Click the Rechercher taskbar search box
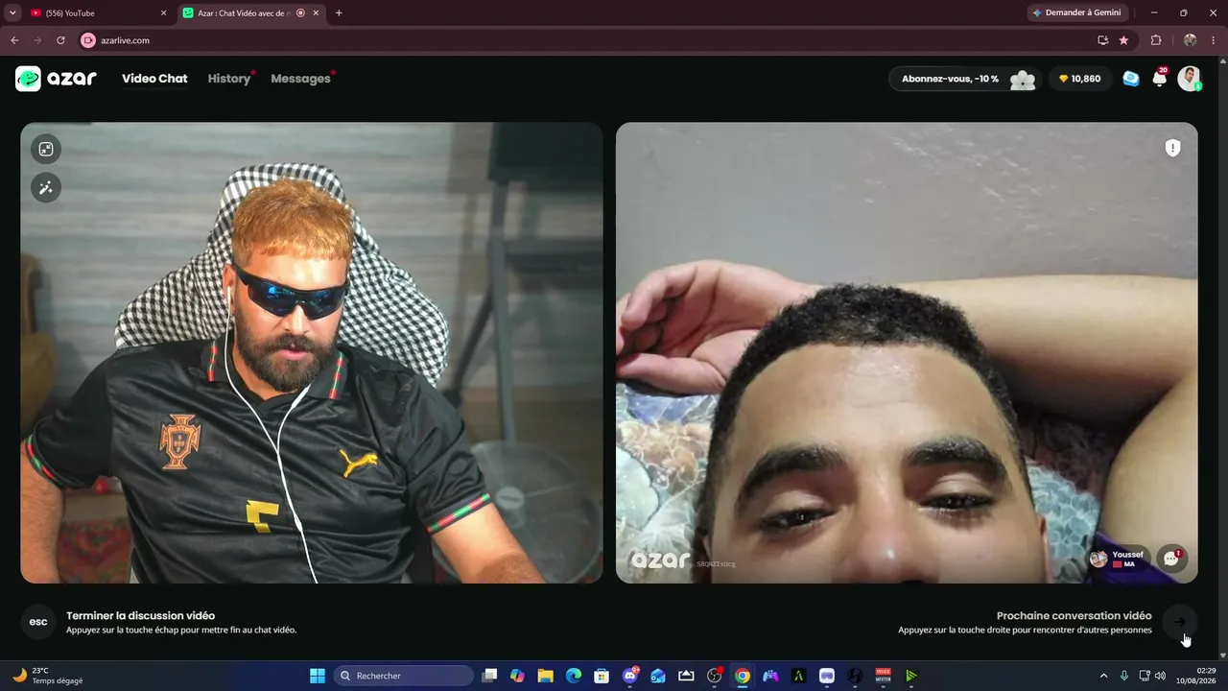Viewport: 1228px width, 691px height. [404, 676]
